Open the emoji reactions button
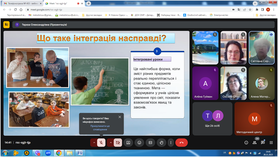This screenshot has width=278, height=157. point(139,142)
